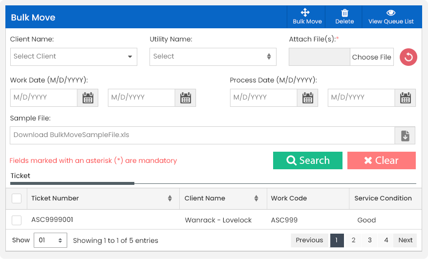The height and width of the screenshot is (259, 428).
Task: Click the Download BulkMoveSampleFile.xls field
Action: [x=202, y=135]
